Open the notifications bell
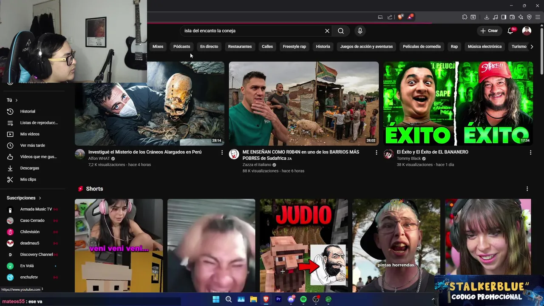The image size is (544, 306). [x=511, y=31]
